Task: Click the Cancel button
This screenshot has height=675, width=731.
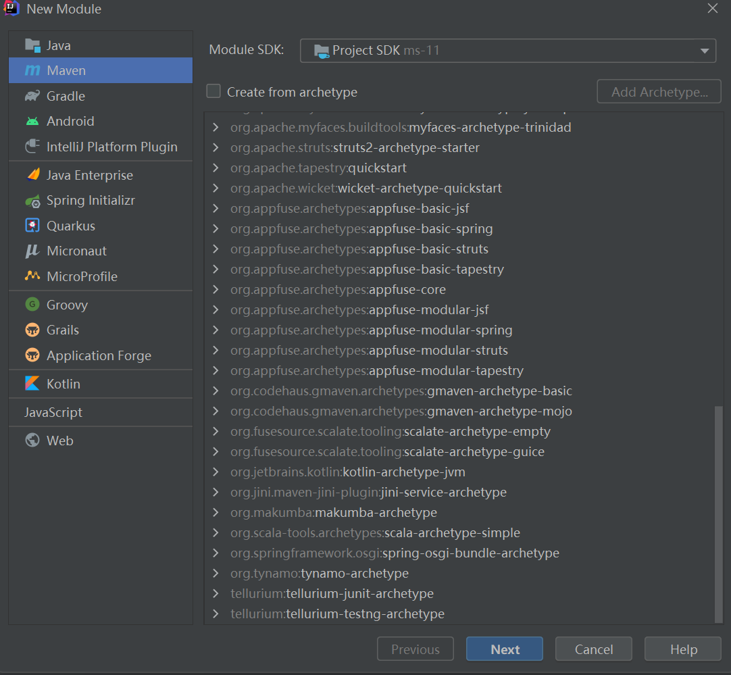Action: click(593, 649)
